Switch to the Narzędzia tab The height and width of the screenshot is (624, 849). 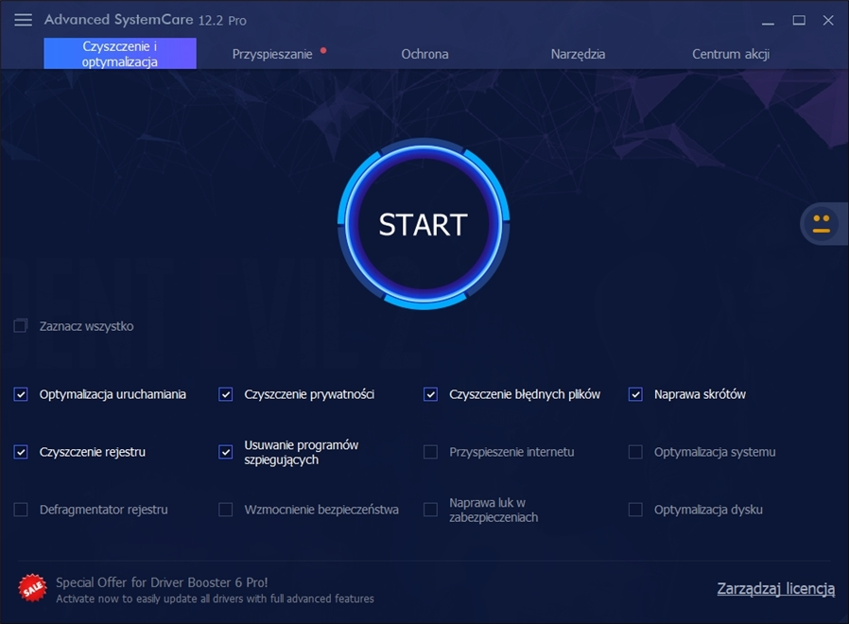click(578, 54)
